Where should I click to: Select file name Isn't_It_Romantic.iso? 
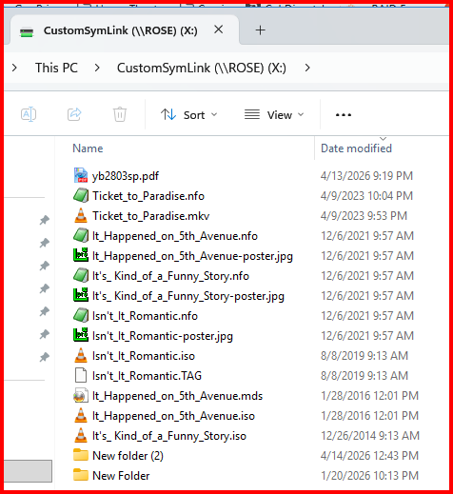pyautogui.click(x=144, y=356)
